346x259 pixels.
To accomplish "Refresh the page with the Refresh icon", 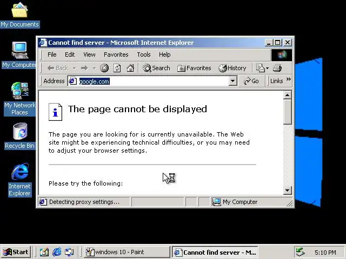I will (x=117, y=68).
